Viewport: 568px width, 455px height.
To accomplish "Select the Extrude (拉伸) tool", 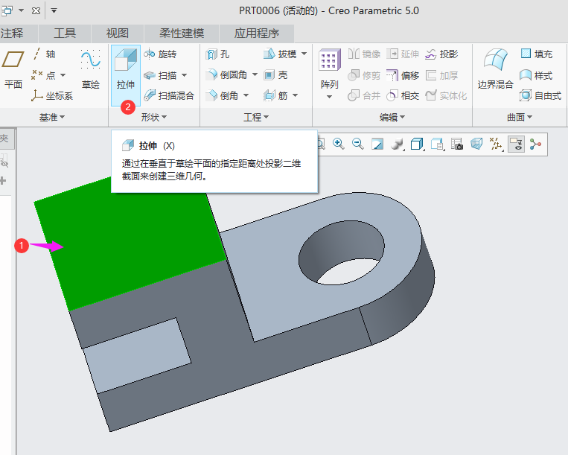I will click(x=125, y=69).
